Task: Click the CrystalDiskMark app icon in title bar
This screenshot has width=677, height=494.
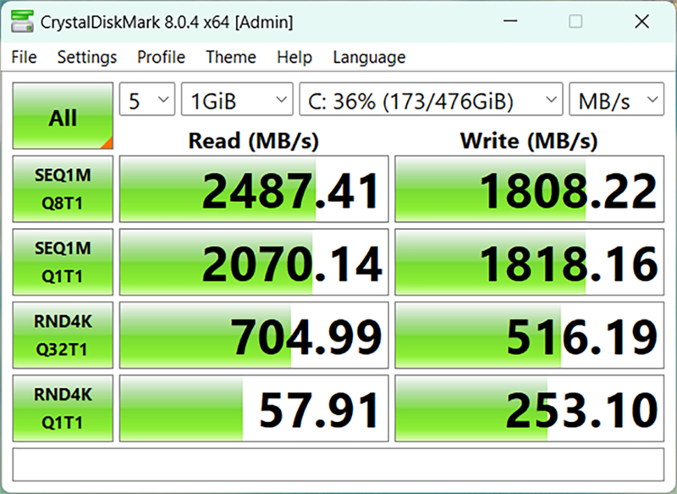Action: click(22, 21)
